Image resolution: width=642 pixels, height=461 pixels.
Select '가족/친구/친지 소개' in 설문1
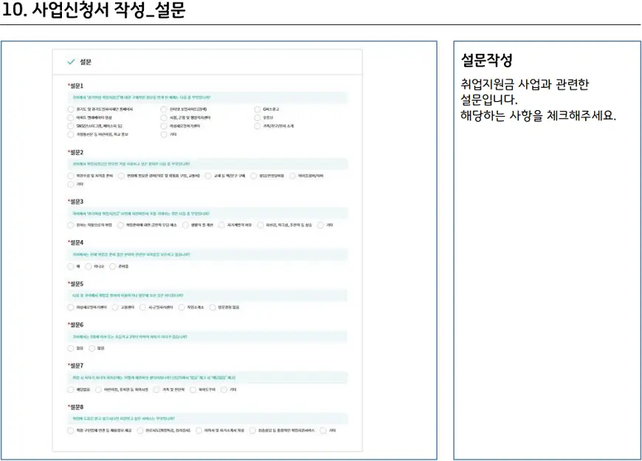click(258, 126)
